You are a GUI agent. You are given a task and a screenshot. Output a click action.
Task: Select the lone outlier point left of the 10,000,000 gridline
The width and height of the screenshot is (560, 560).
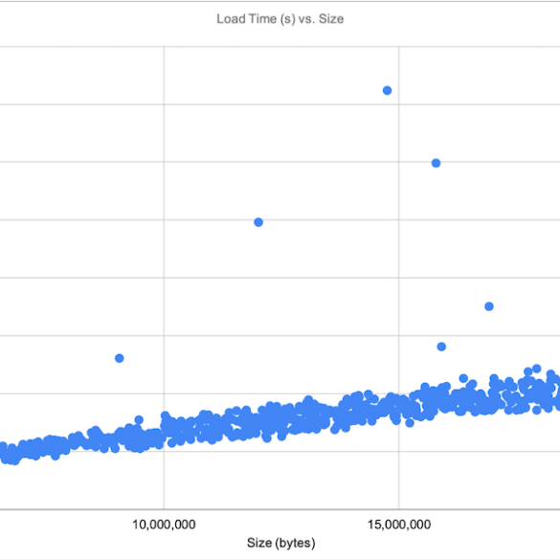tap(120, 358)
